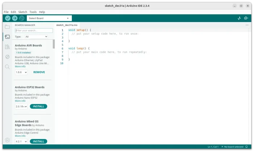This screenshot has width=254, height=152.
Task: Click the 1.8.6 installed badge
Action: [23, 53]
